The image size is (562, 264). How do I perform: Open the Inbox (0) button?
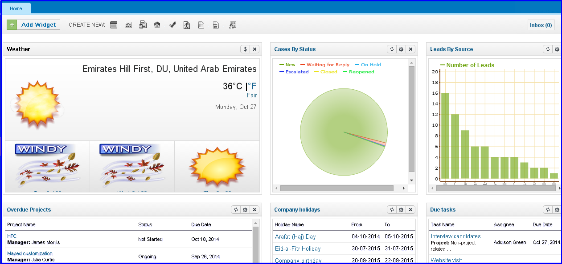coord(541,25)
